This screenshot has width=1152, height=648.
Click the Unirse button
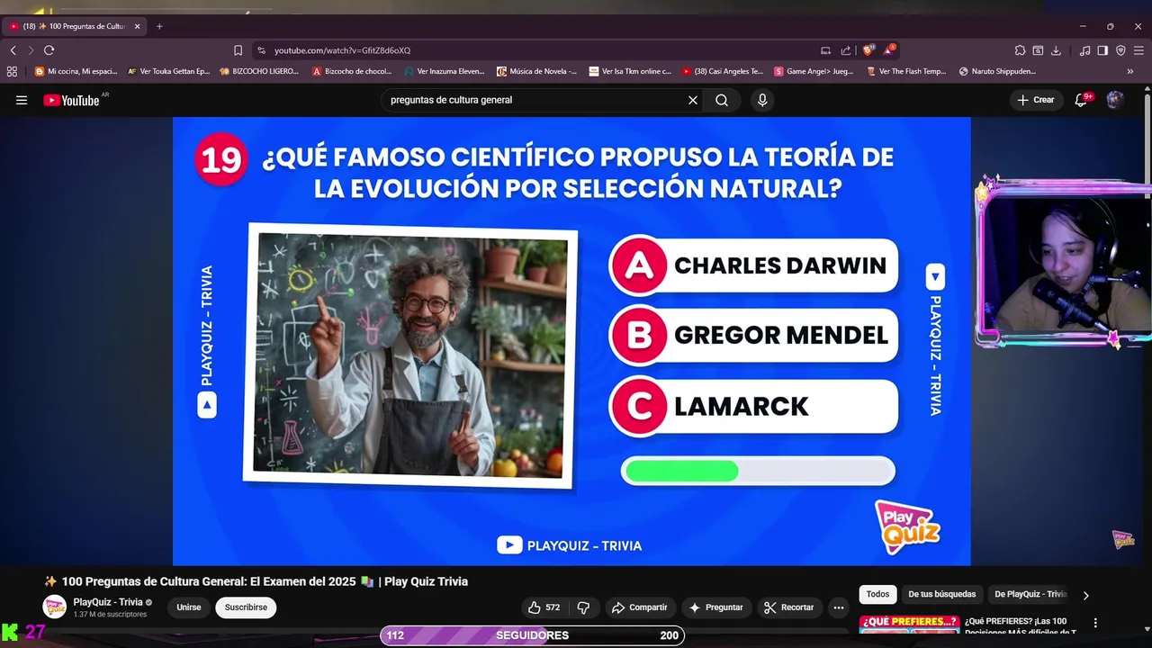189,607
